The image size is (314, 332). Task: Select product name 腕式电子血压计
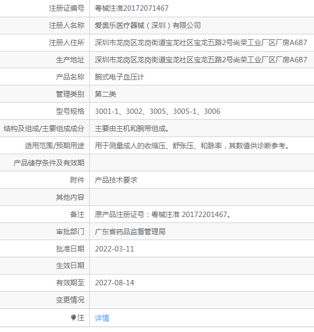[x=119, y=77]
